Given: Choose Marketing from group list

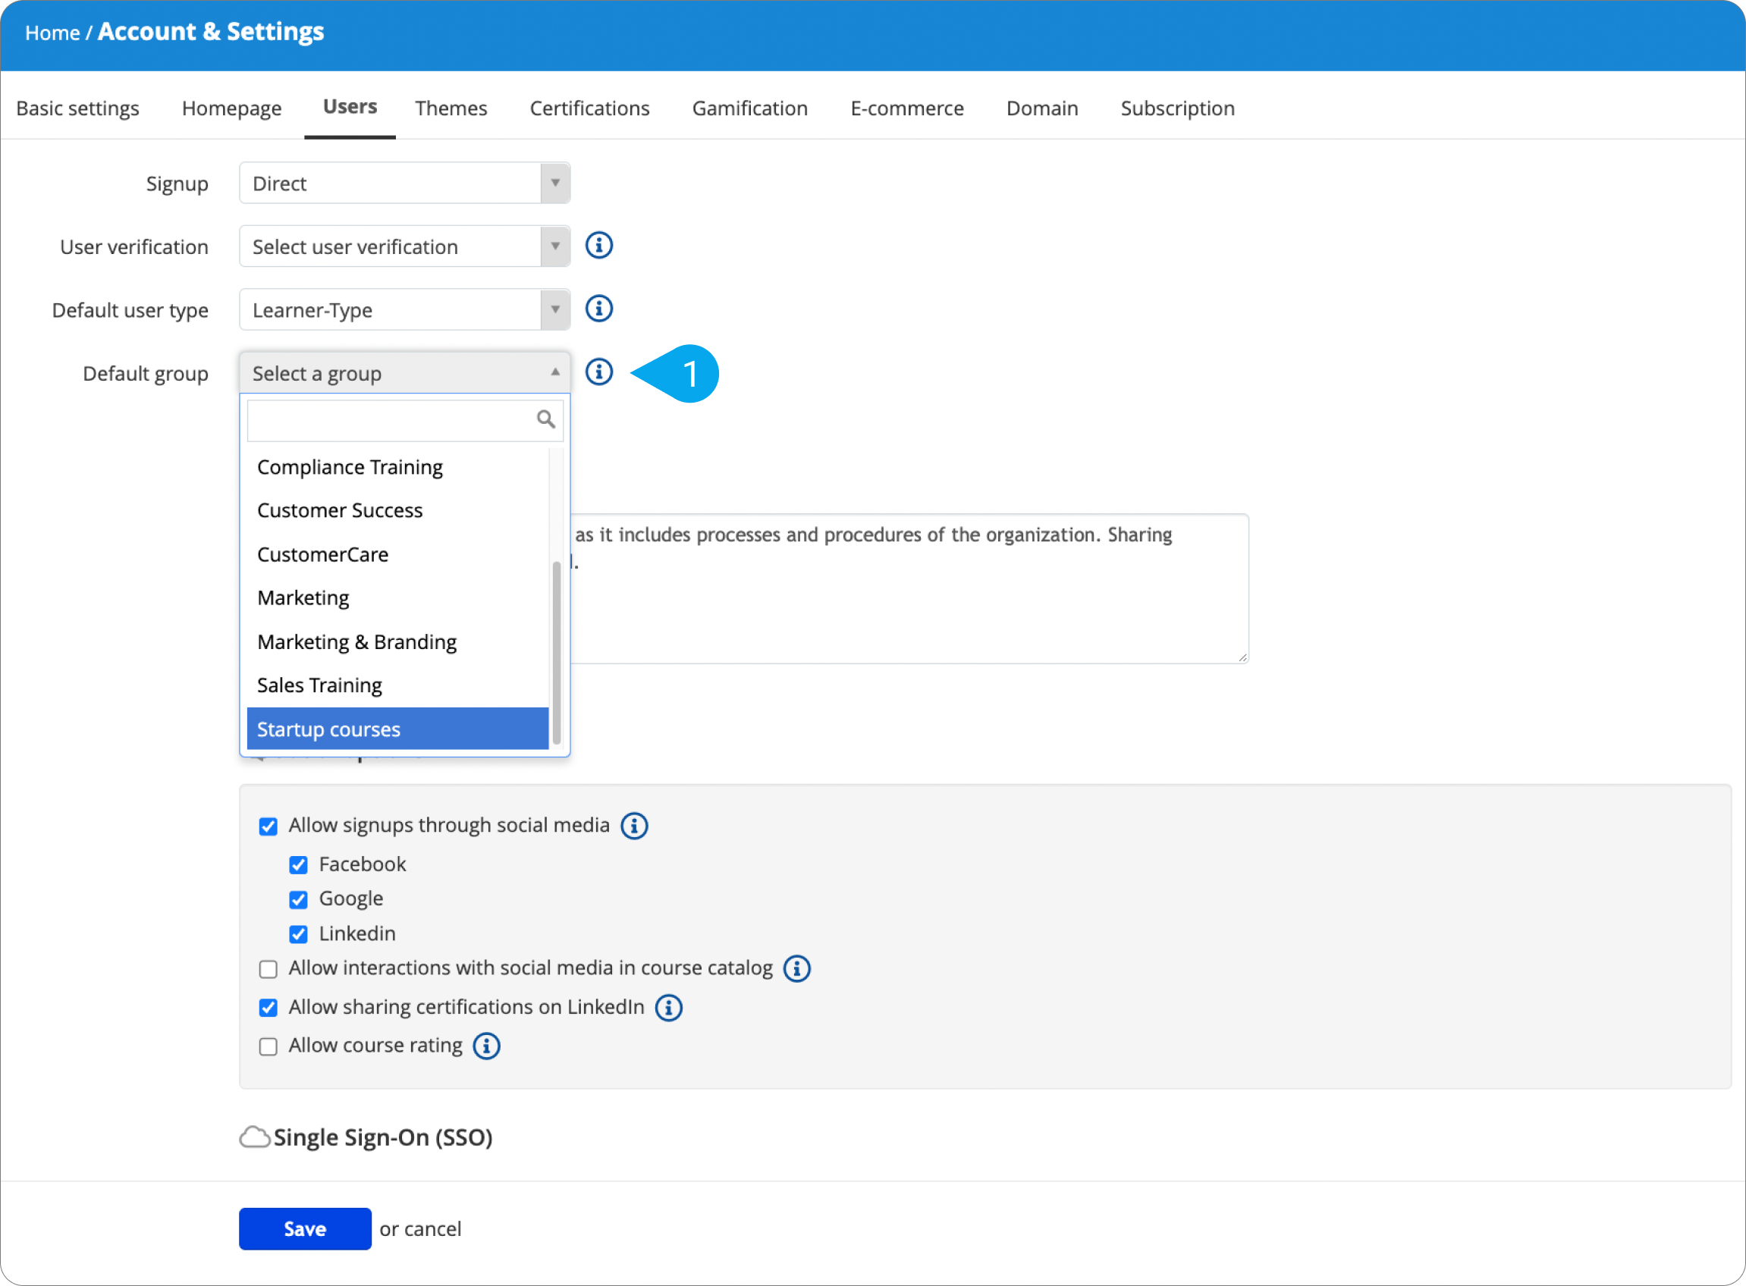Looking at the screenshot, I should (x=398, y=598).
